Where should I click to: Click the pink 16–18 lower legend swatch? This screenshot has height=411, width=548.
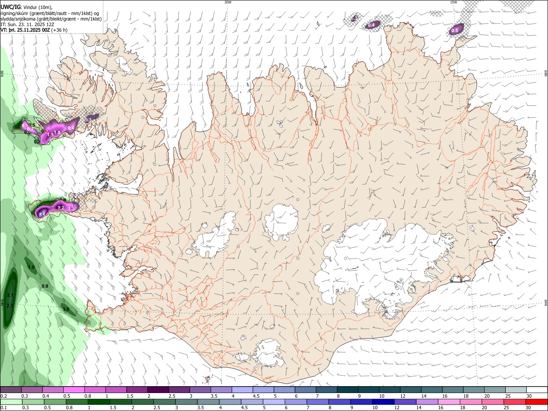click(x=450, y=402)
